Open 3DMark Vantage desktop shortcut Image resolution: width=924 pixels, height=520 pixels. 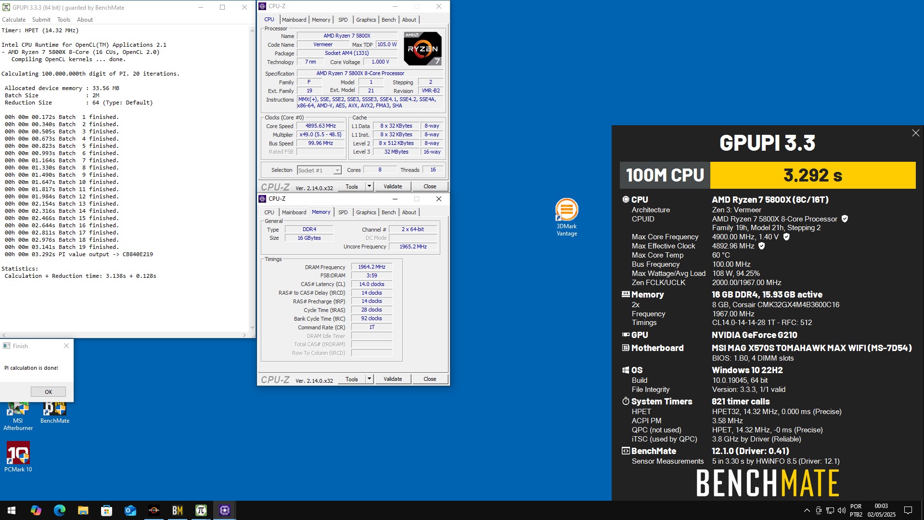pos(566,218)
